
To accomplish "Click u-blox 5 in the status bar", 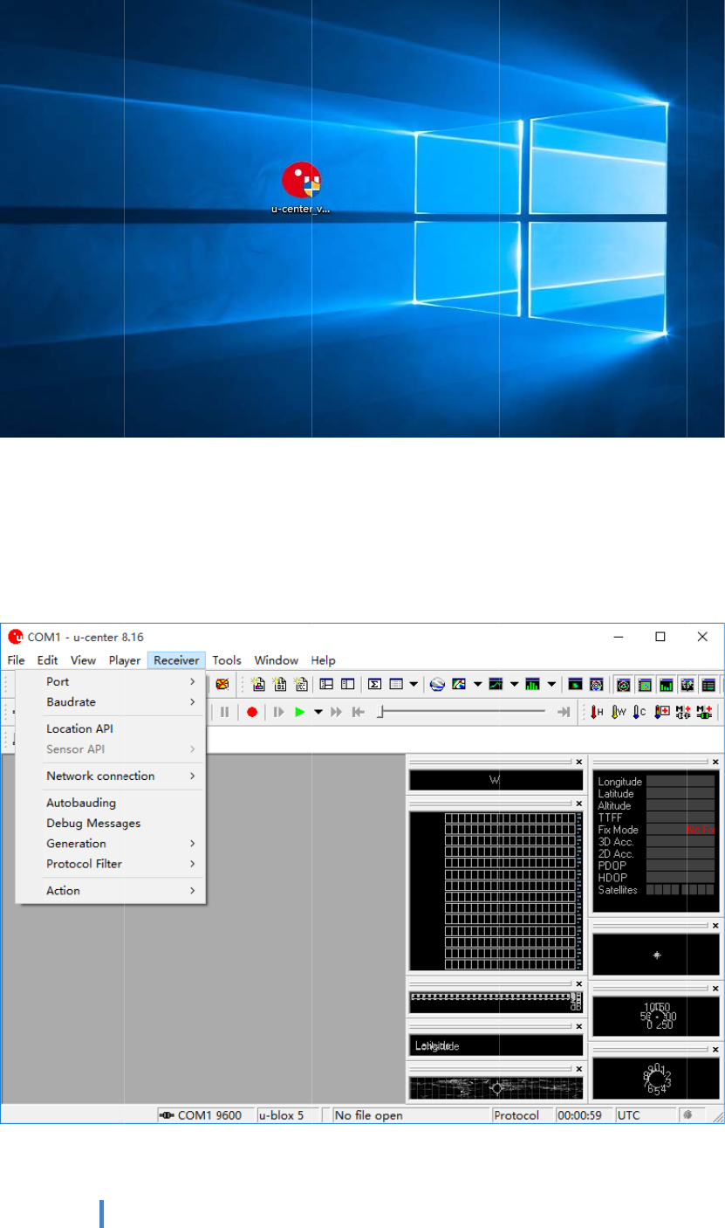I will pos(287,1115).
